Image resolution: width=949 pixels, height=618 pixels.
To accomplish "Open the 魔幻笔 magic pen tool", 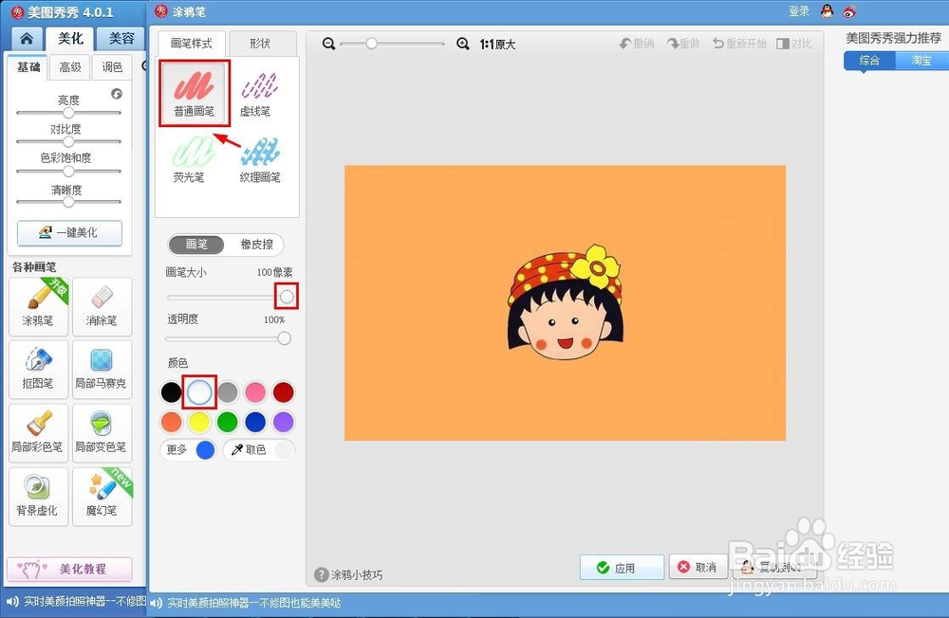I will coord(102,497).
